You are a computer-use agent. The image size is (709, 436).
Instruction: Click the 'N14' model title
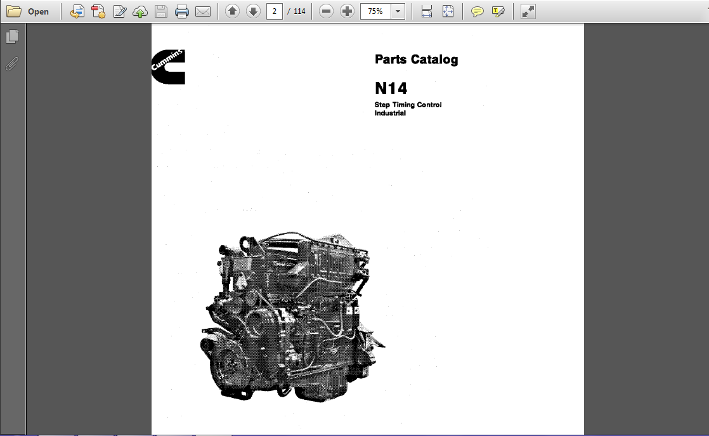391,88
